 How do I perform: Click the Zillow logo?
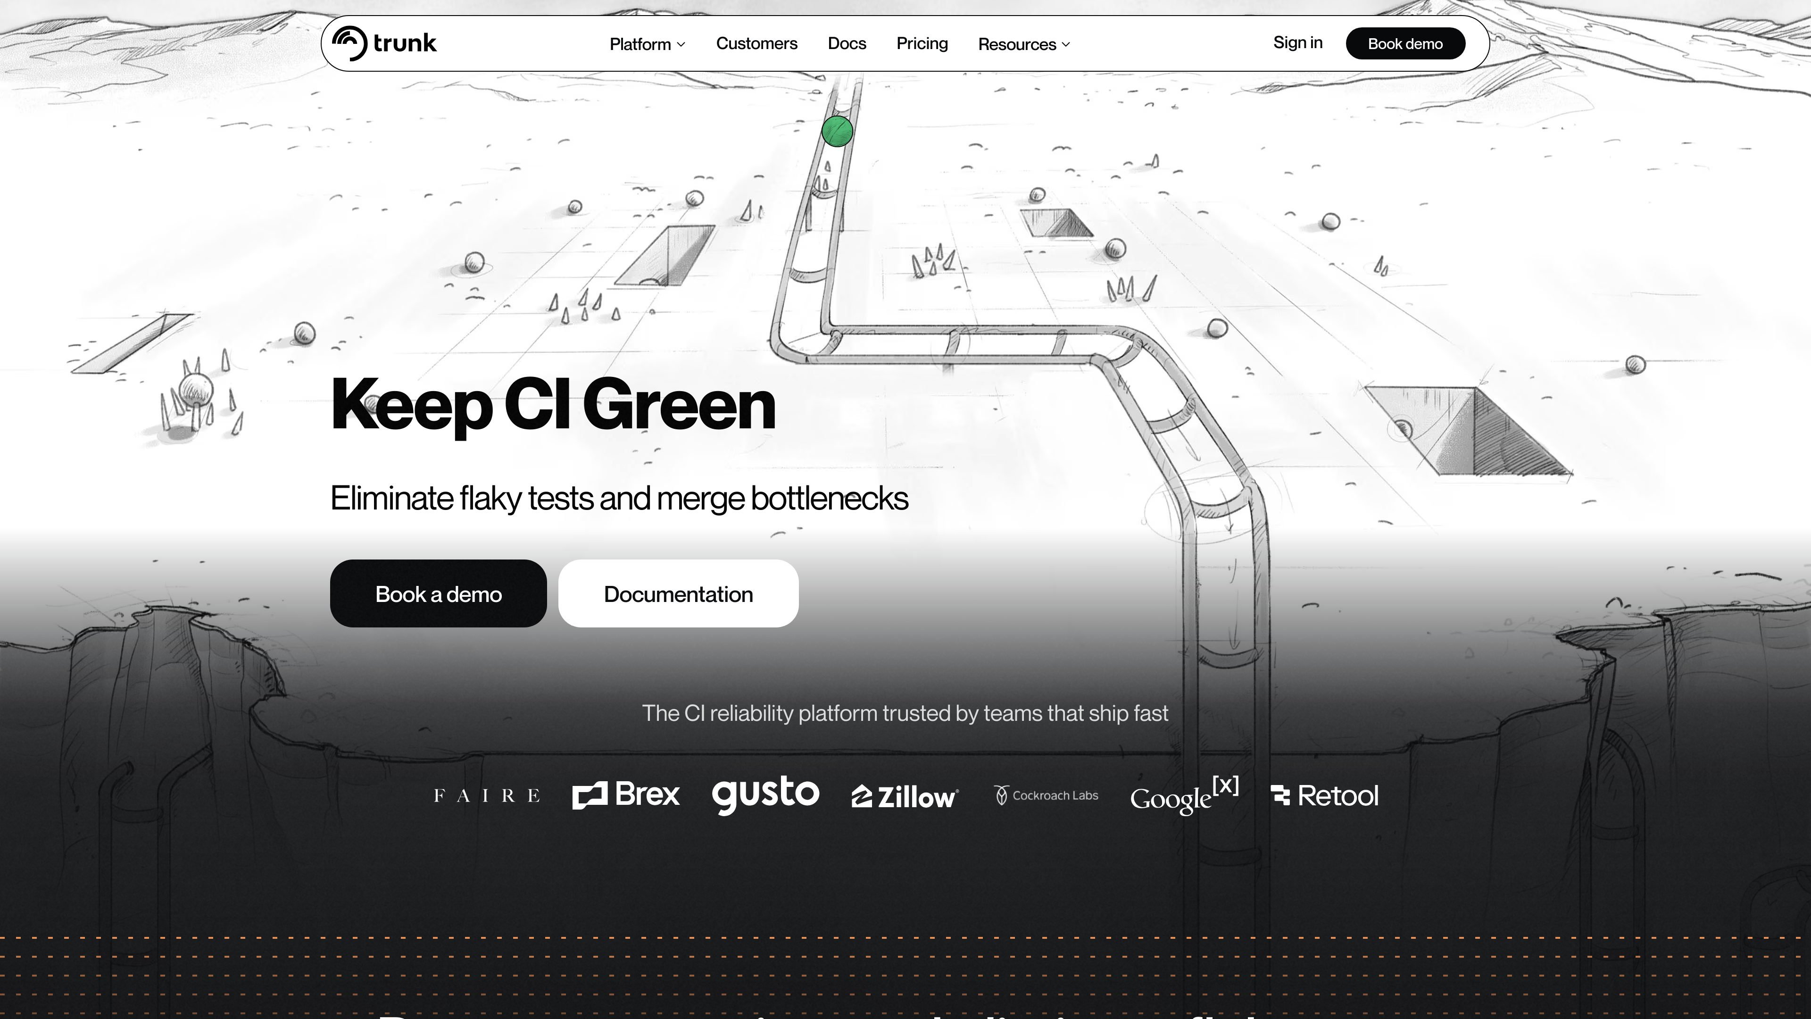pyautogui.click(x=905, y=797)
